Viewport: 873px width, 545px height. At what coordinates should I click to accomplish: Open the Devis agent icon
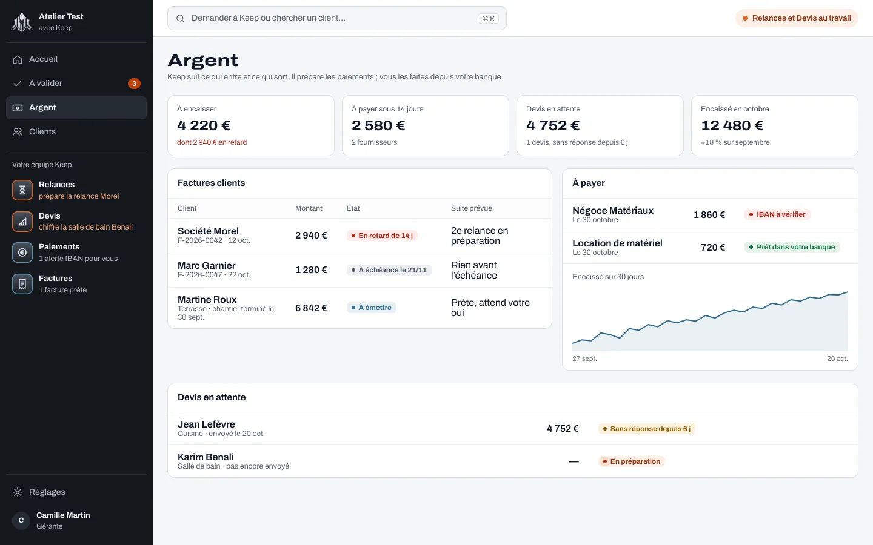[x=22, y=222]
